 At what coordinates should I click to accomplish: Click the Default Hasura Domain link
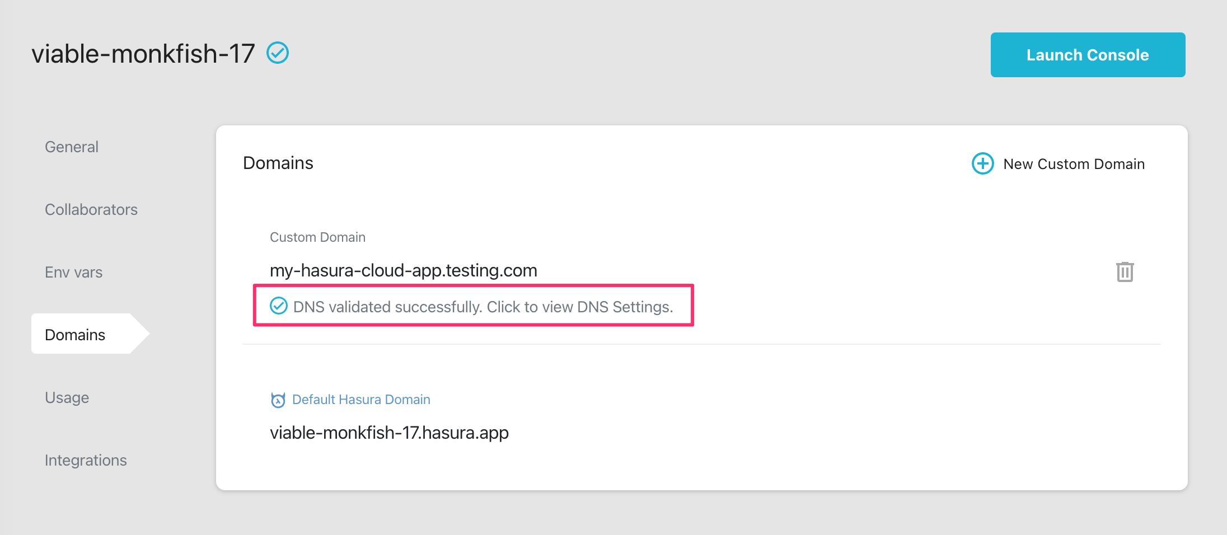click(360, 399)
